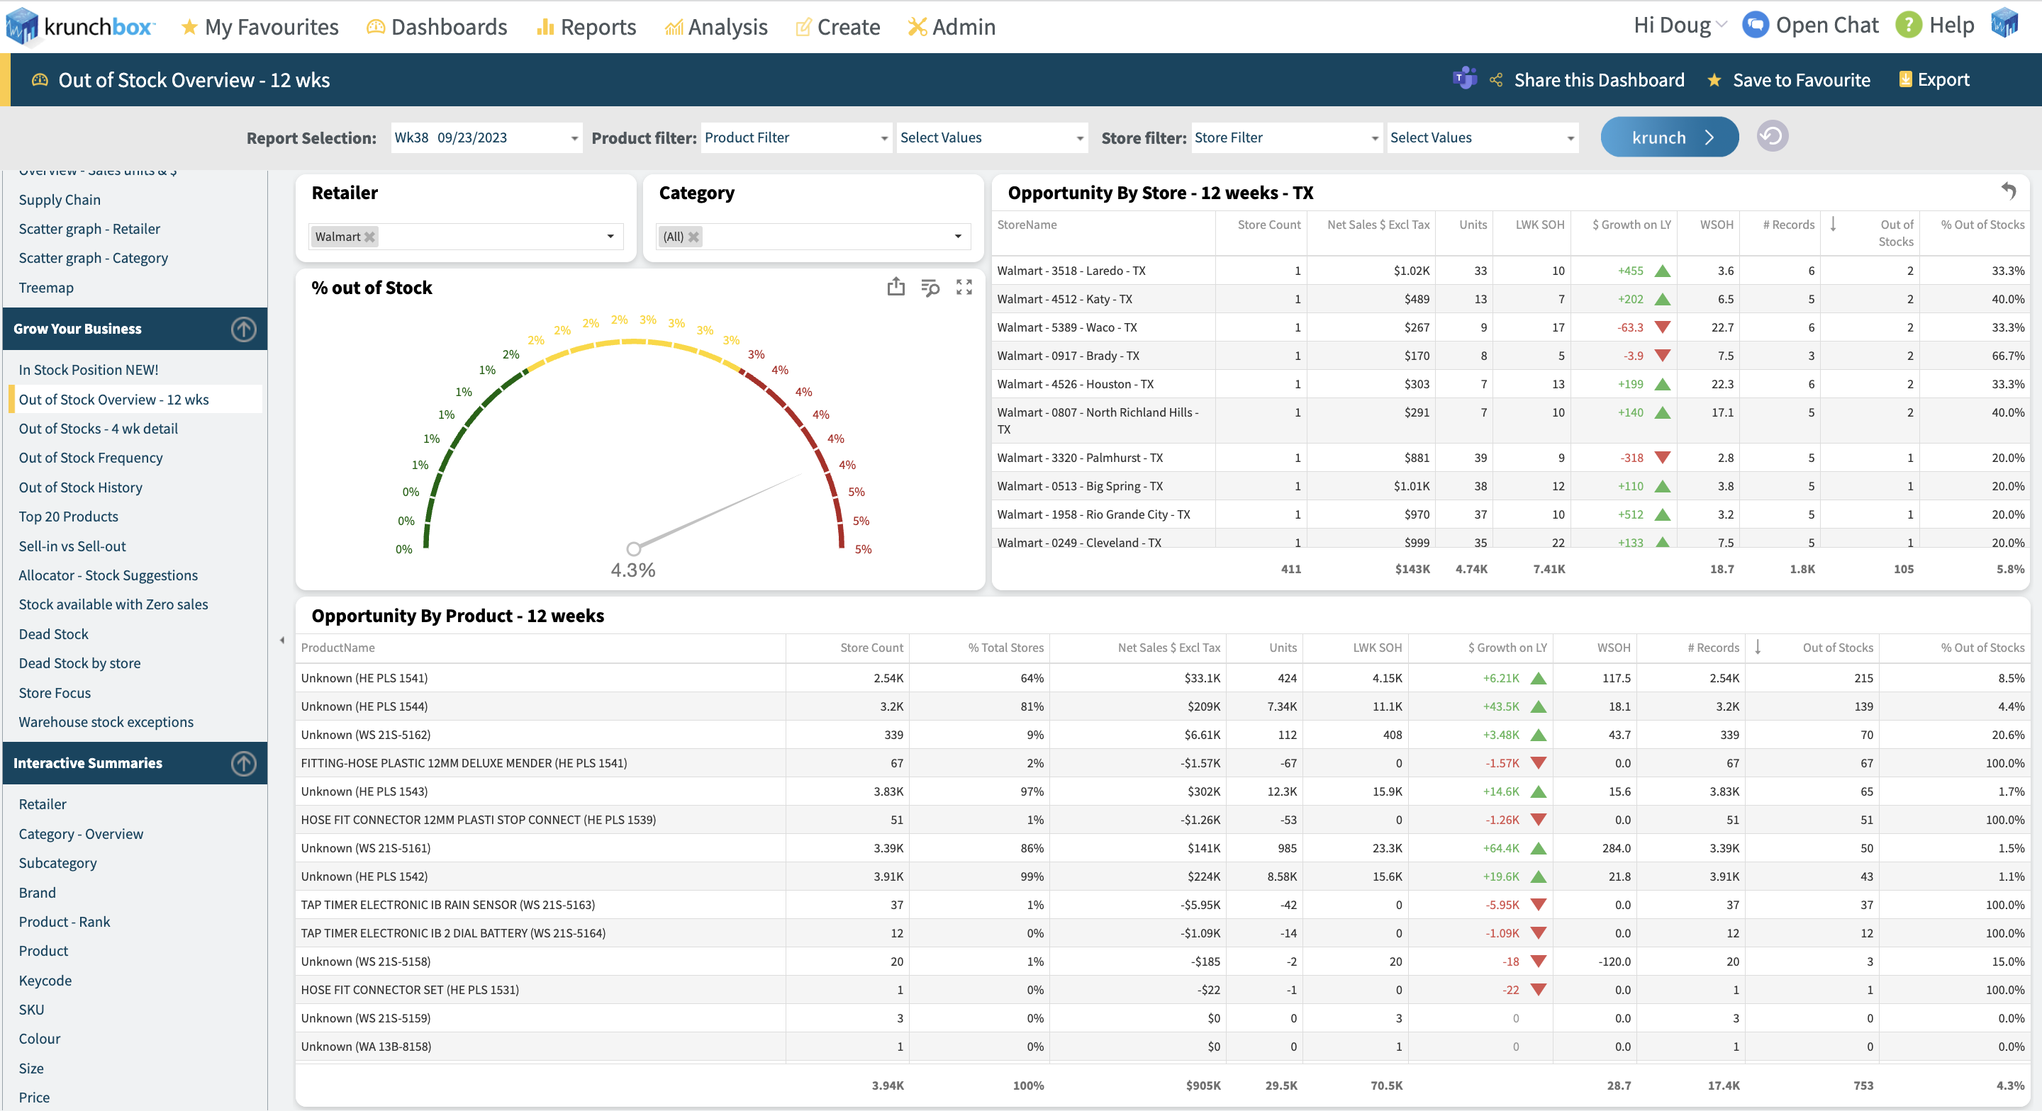
Task: Sort store table by % Out of Stocks header
Action: click(1982, 225)
